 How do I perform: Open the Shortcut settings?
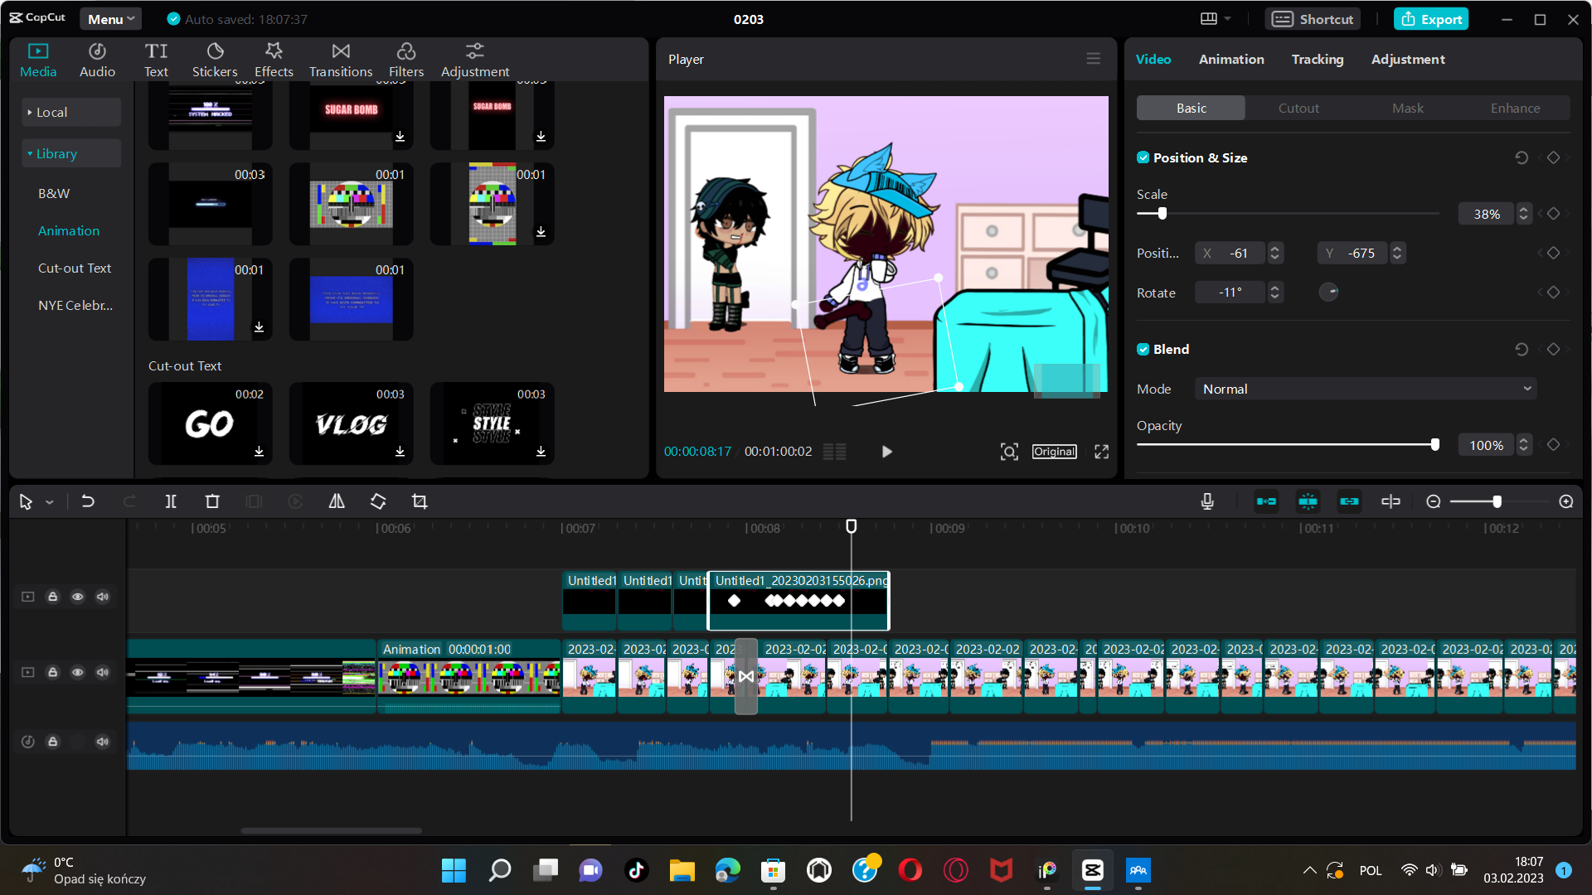point(1312,18)
